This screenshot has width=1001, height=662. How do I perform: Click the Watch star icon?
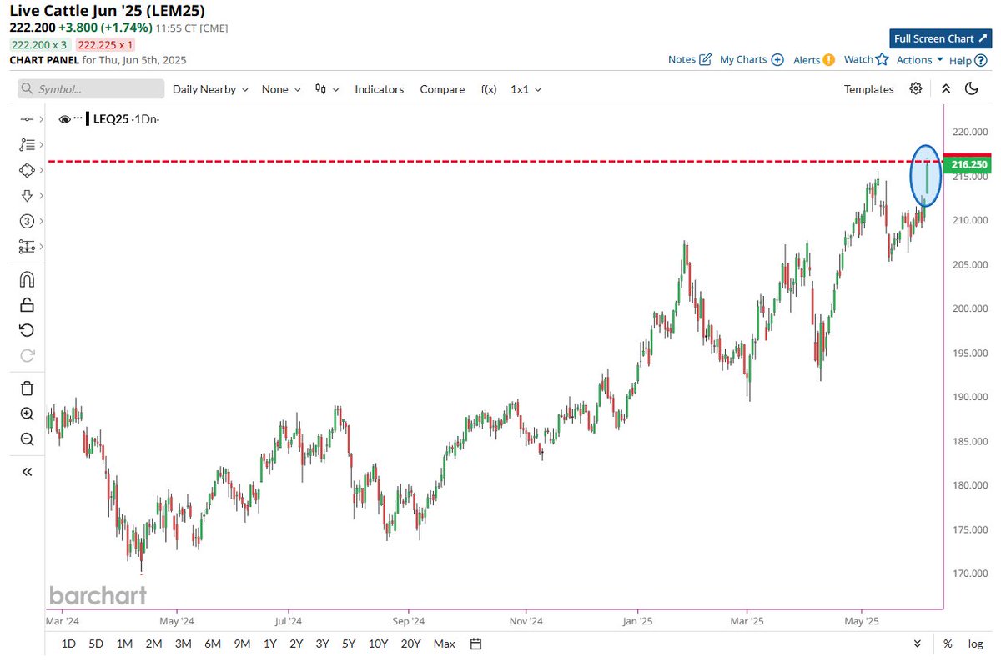click(x=882, y=59)
